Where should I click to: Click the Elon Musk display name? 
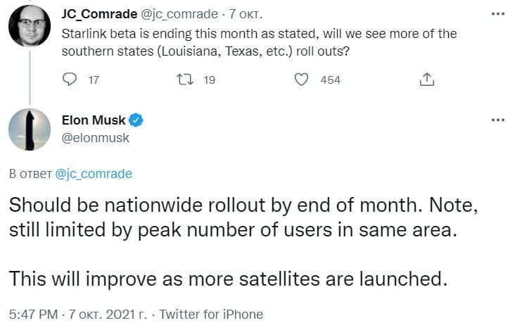tap(98, 120)
